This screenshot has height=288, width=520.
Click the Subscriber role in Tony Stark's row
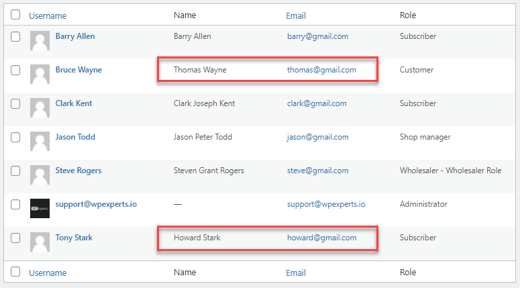(418, 238)
